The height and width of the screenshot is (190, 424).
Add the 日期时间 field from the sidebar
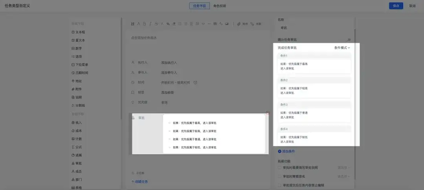pyautogui.click(x=80, y=73)
